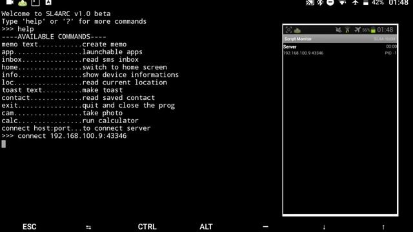The height and width of the screenshot is (232, 413).
Task: Tap the battery icon next to 42%
Action: click(366, 3)
